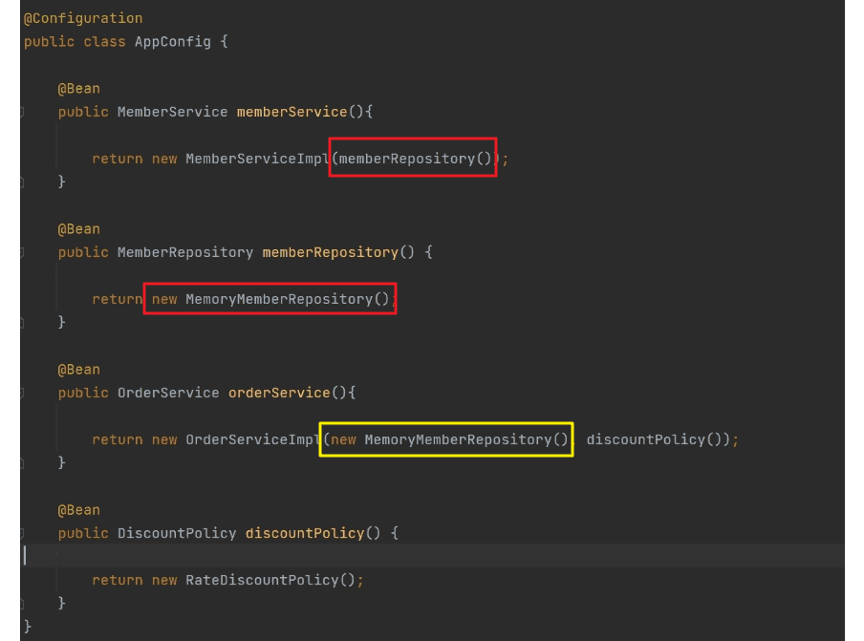Image resolution: width=864 pixels, height=641 pixels.
Task: Click 'new' before MemberServiceImpl
Action: (x=164, y=159)
